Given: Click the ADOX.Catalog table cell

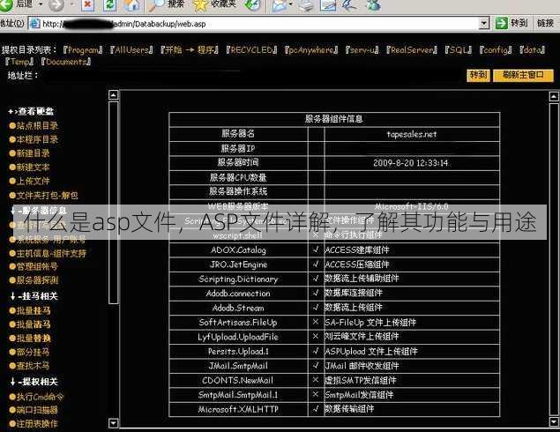Looking at the screenshot, I should 238,250.
